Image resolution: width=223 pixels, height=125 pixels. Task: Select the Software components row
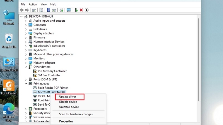point(42,117)
